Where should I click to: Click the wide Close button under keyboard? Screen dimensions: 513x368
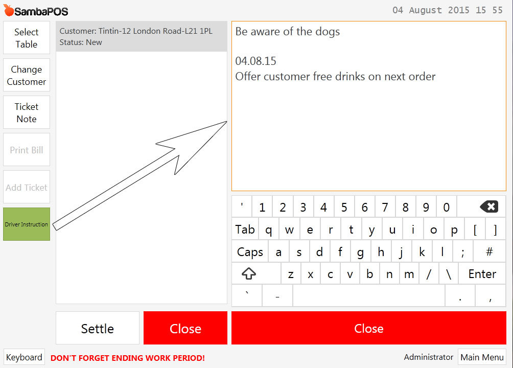pos(369,328)
